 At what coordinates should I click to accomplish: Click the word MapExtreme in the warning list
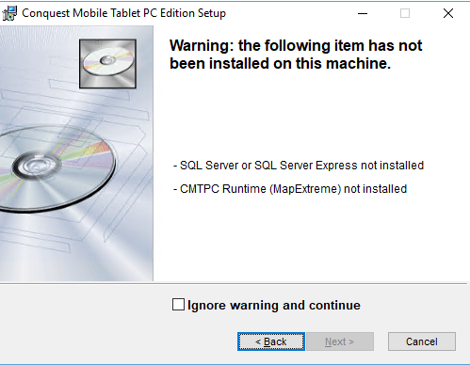pyautogui.click(x=305, y=189)
